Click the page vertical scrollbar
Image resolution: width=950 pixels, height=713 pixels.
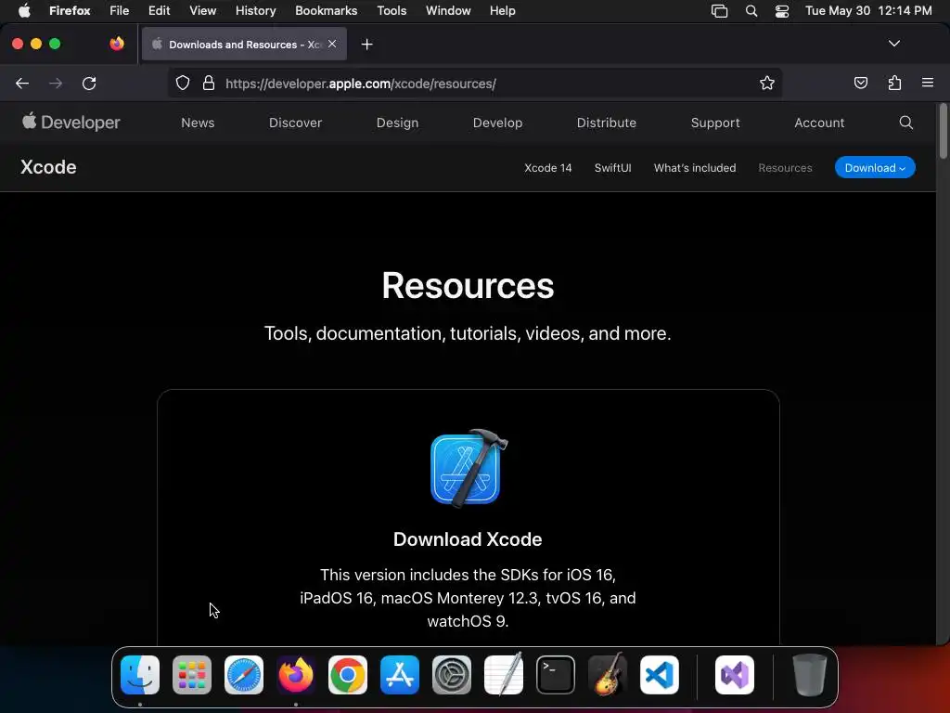tap(943, 132)
